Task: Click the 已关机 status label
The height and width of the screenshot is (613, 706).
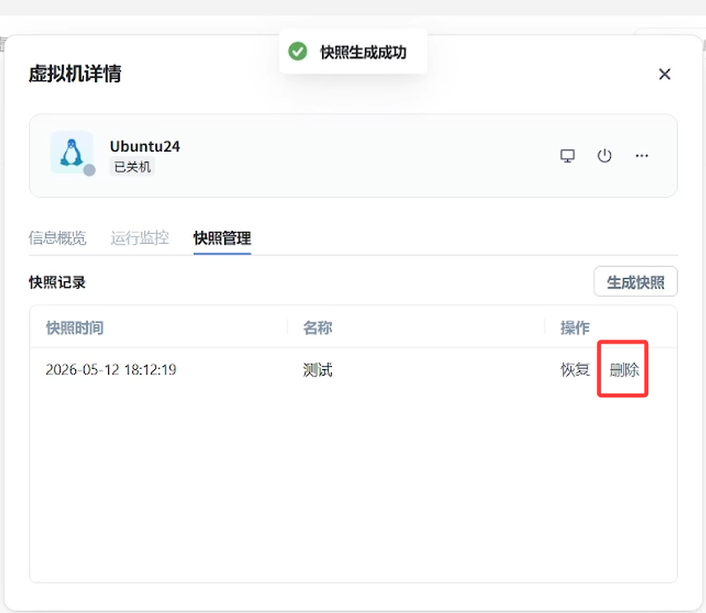Action: 133,167
